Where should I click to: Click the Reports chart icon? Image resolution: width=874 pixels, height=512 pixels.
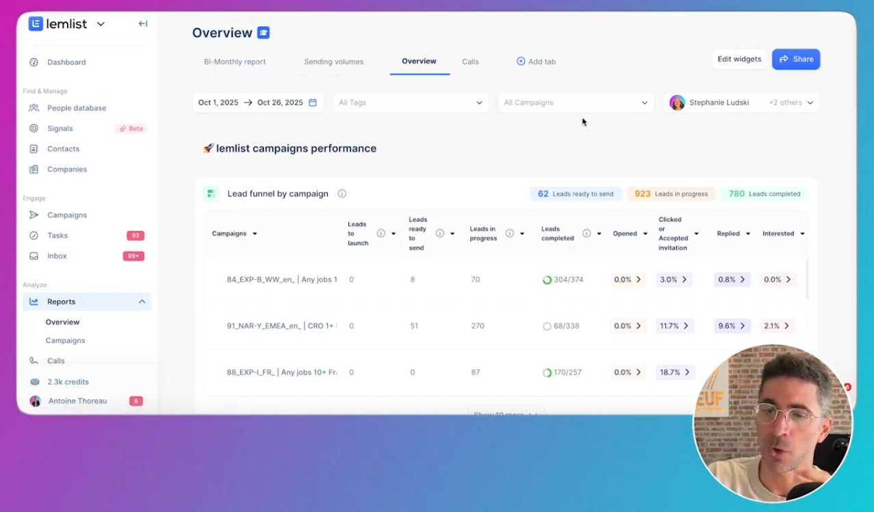pyautogui.click(x=34, y=301)
